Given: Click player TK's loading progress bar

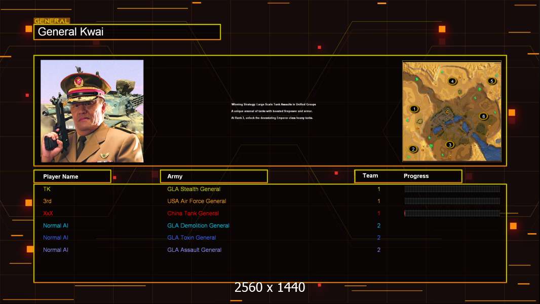Looking at the screenshot, I should click(x=452, y=189).
